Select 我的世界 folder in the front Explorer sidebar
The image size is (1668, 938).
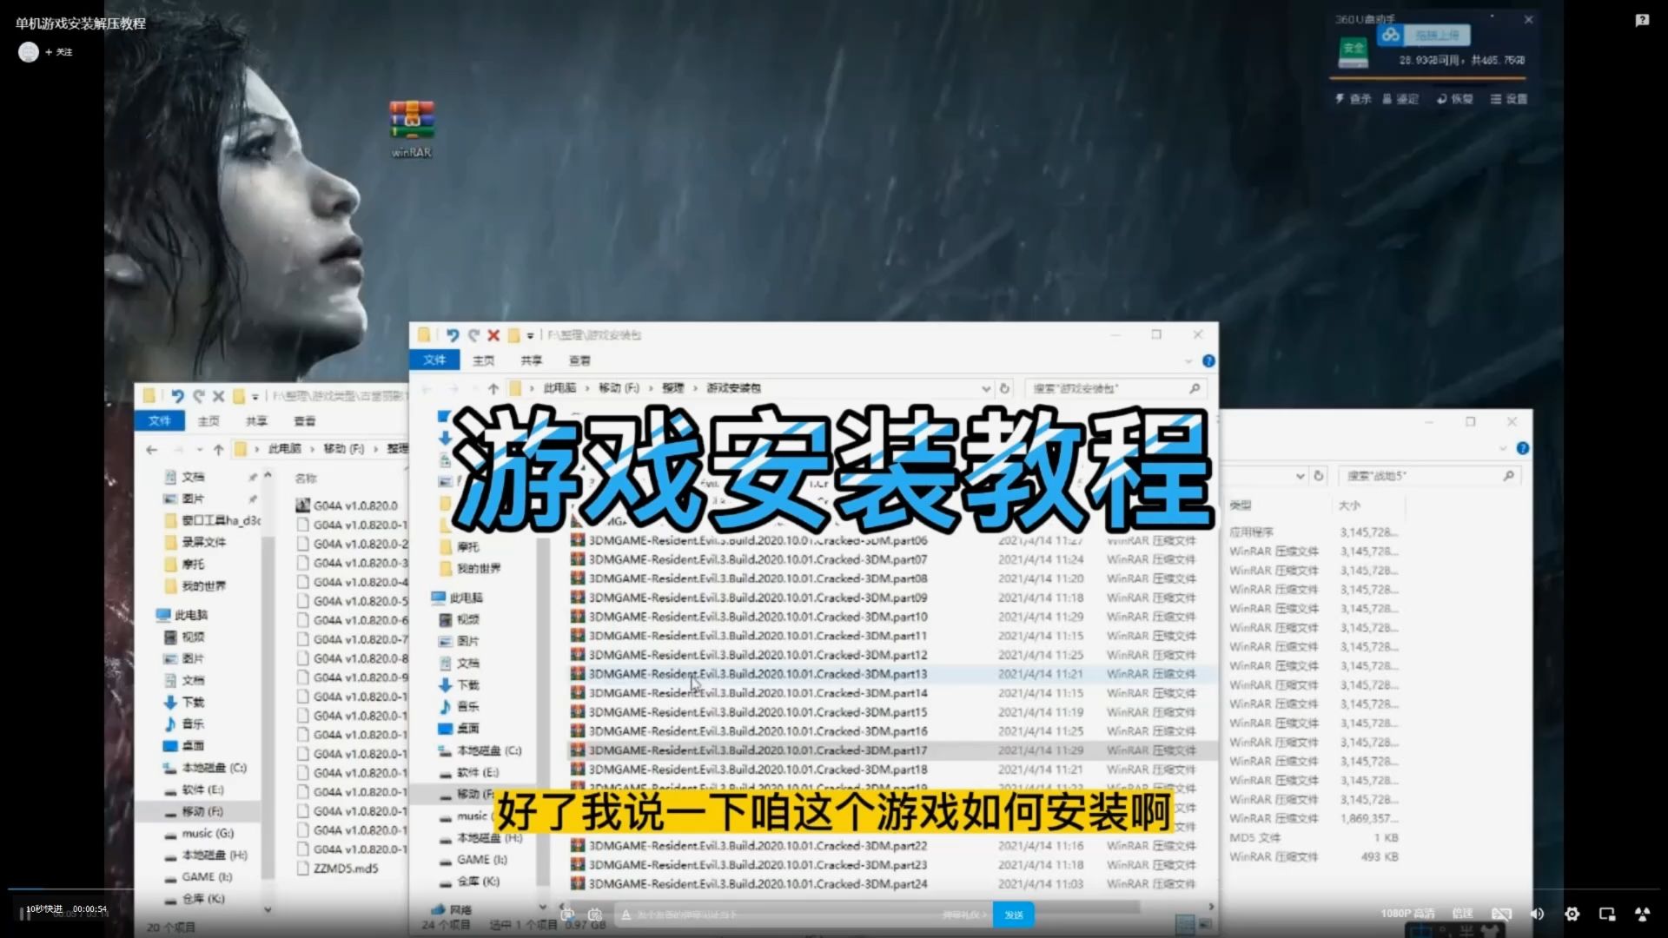pos(471,568)
